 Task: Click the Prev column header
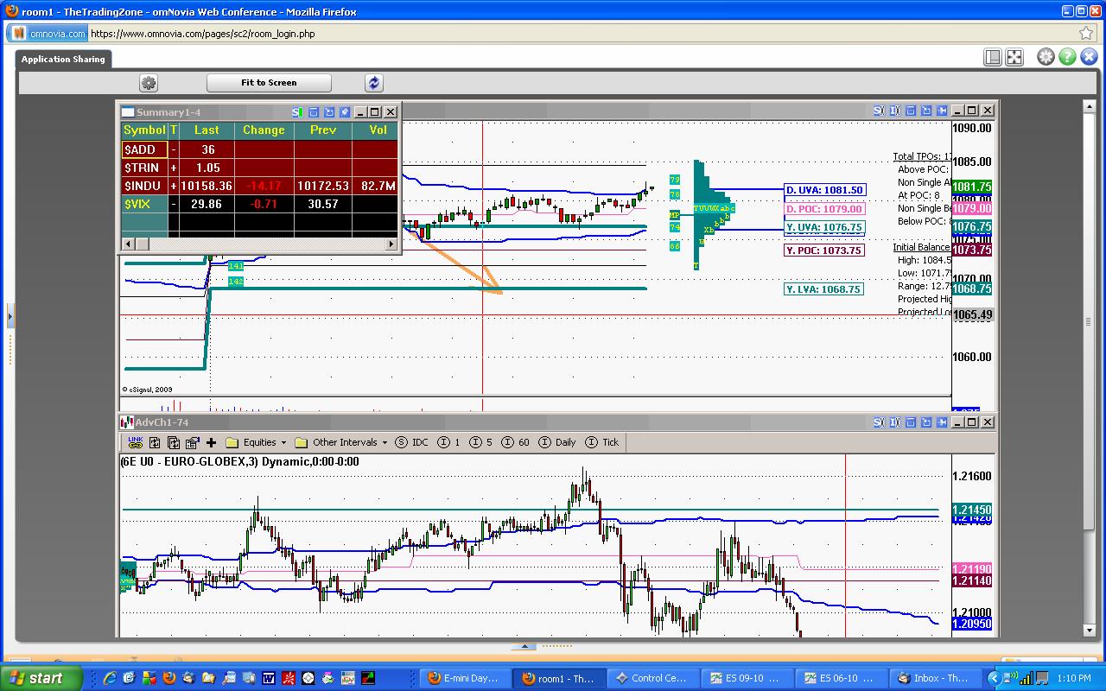pyautogui.click(x=322, y=130)
